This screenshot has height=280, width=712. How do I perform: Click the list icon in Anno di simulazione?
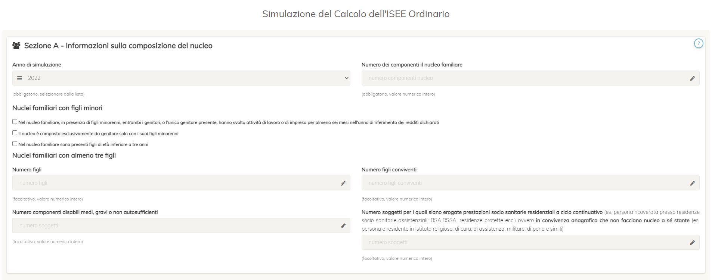point(20,78)
